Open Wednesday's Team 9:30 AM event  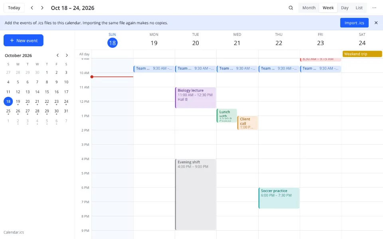click(x=237, y=69)
